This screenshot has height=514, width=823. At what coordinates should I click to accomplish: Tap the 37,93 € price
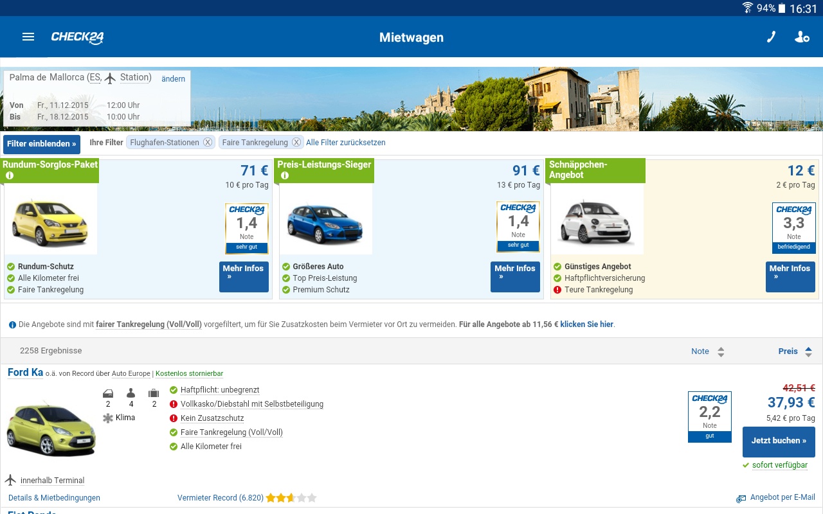click(x=791, y=403)
